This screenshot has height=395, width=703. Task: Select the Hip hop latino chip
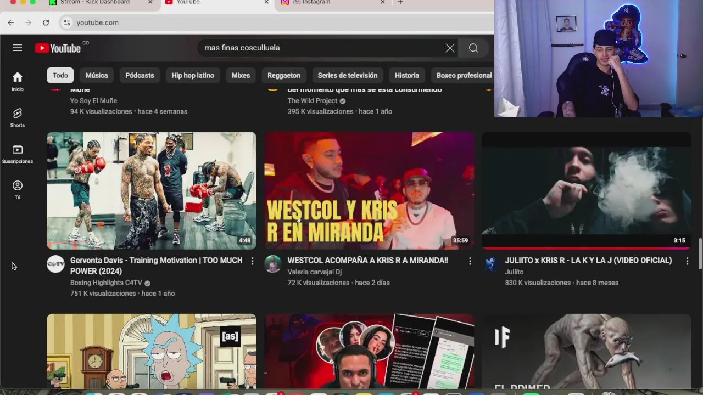tap(193, 75)
